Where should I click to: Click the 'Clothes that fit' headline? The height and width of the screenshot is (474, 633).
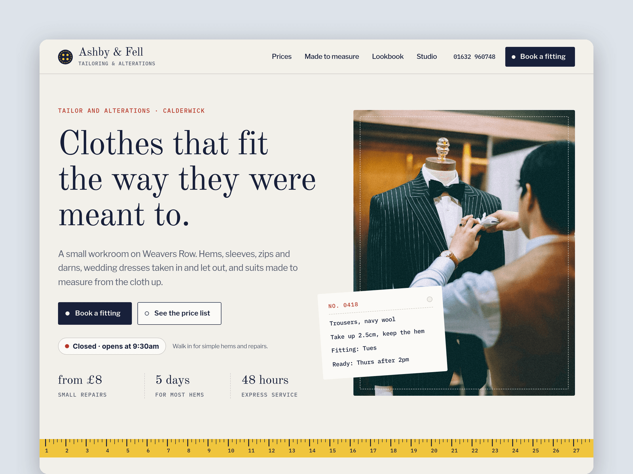[x=187, y=179]
